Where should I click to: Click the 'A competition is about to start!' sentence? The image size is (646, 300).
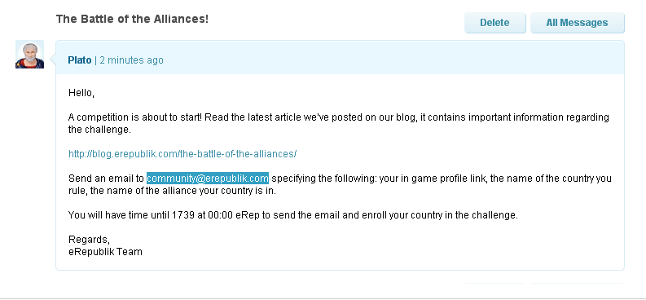coord(135,117)
